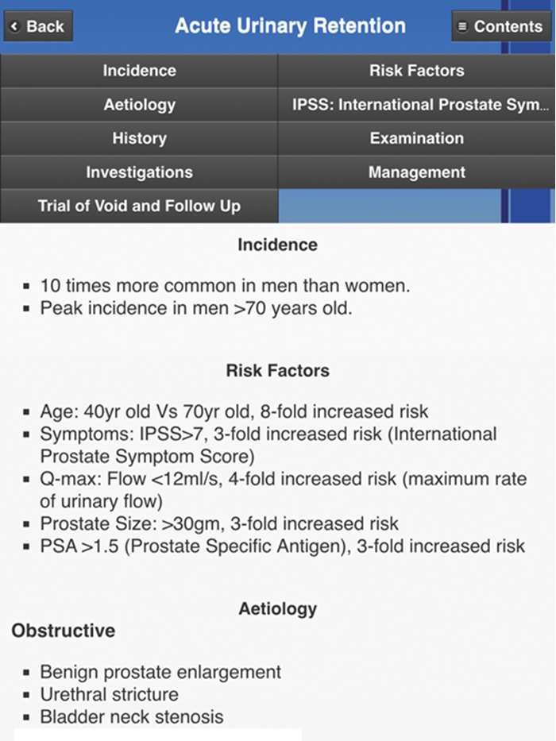The height and width of the screenshot is (741, 556).
Task: Click the Incidence body heading
Action: (277, 245)
